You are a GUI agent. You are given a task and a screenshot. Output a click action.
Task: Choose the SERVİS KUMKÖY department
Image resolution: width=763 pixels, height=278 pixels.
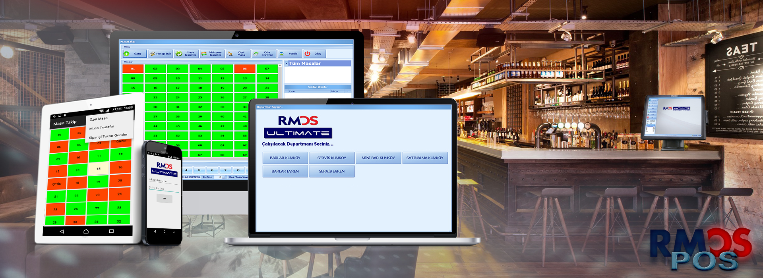pos(332,158)
